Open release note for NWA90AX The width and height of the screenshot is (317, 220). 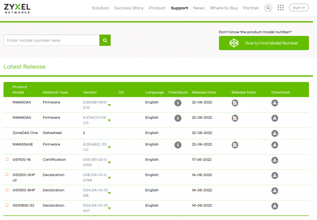click(x=235, y=118)
